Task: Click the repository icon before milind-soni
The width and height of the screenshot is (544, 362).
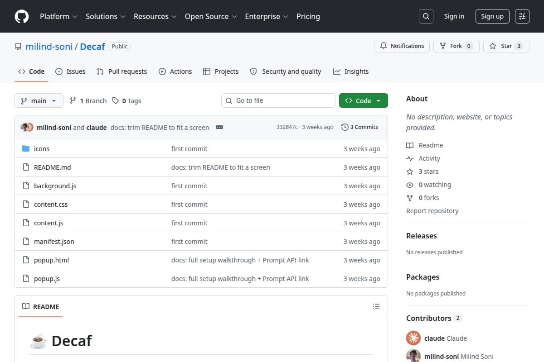Action: 18,47
